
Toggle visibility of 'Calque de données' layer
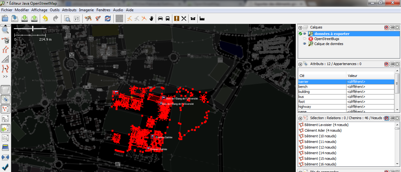point(305,44)
